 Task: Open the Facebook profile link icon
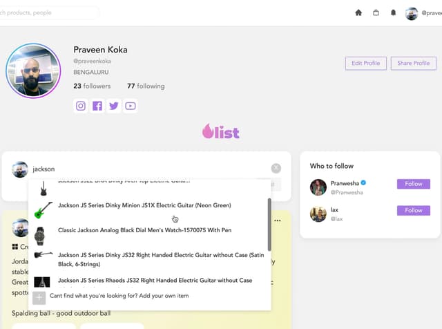tap(97, 106)
